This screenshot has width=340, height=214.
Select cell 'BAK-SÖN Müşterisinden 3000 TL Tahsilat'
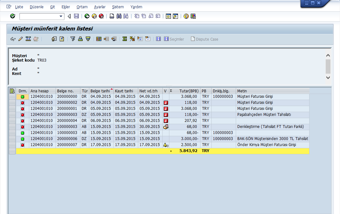273,139
